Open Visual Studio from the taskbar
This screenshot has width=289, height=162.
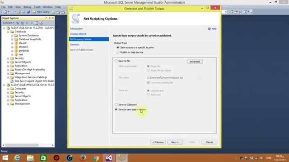(109, 158)
